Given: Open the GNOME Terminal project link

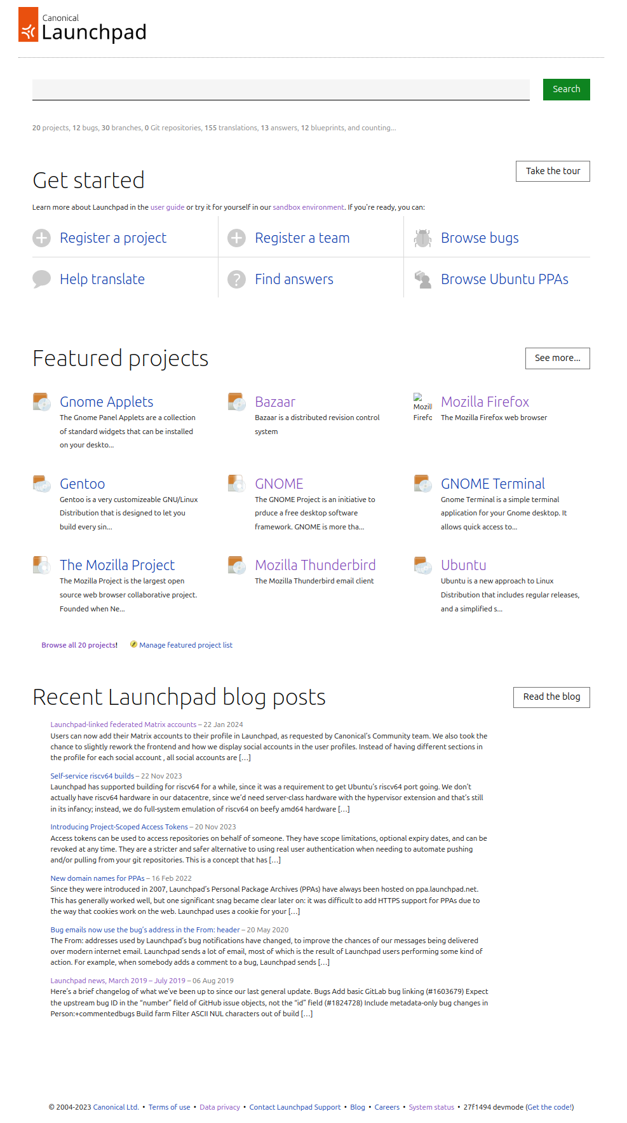Looking at the screenshot, I should 493,484.
